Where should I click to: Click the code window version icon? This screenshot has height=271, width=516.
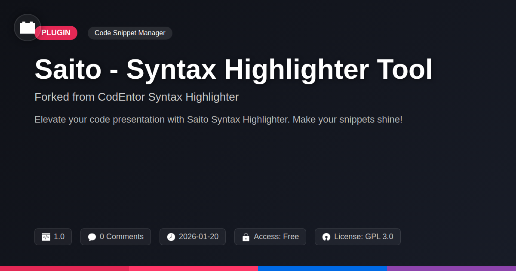pos(46,237)
